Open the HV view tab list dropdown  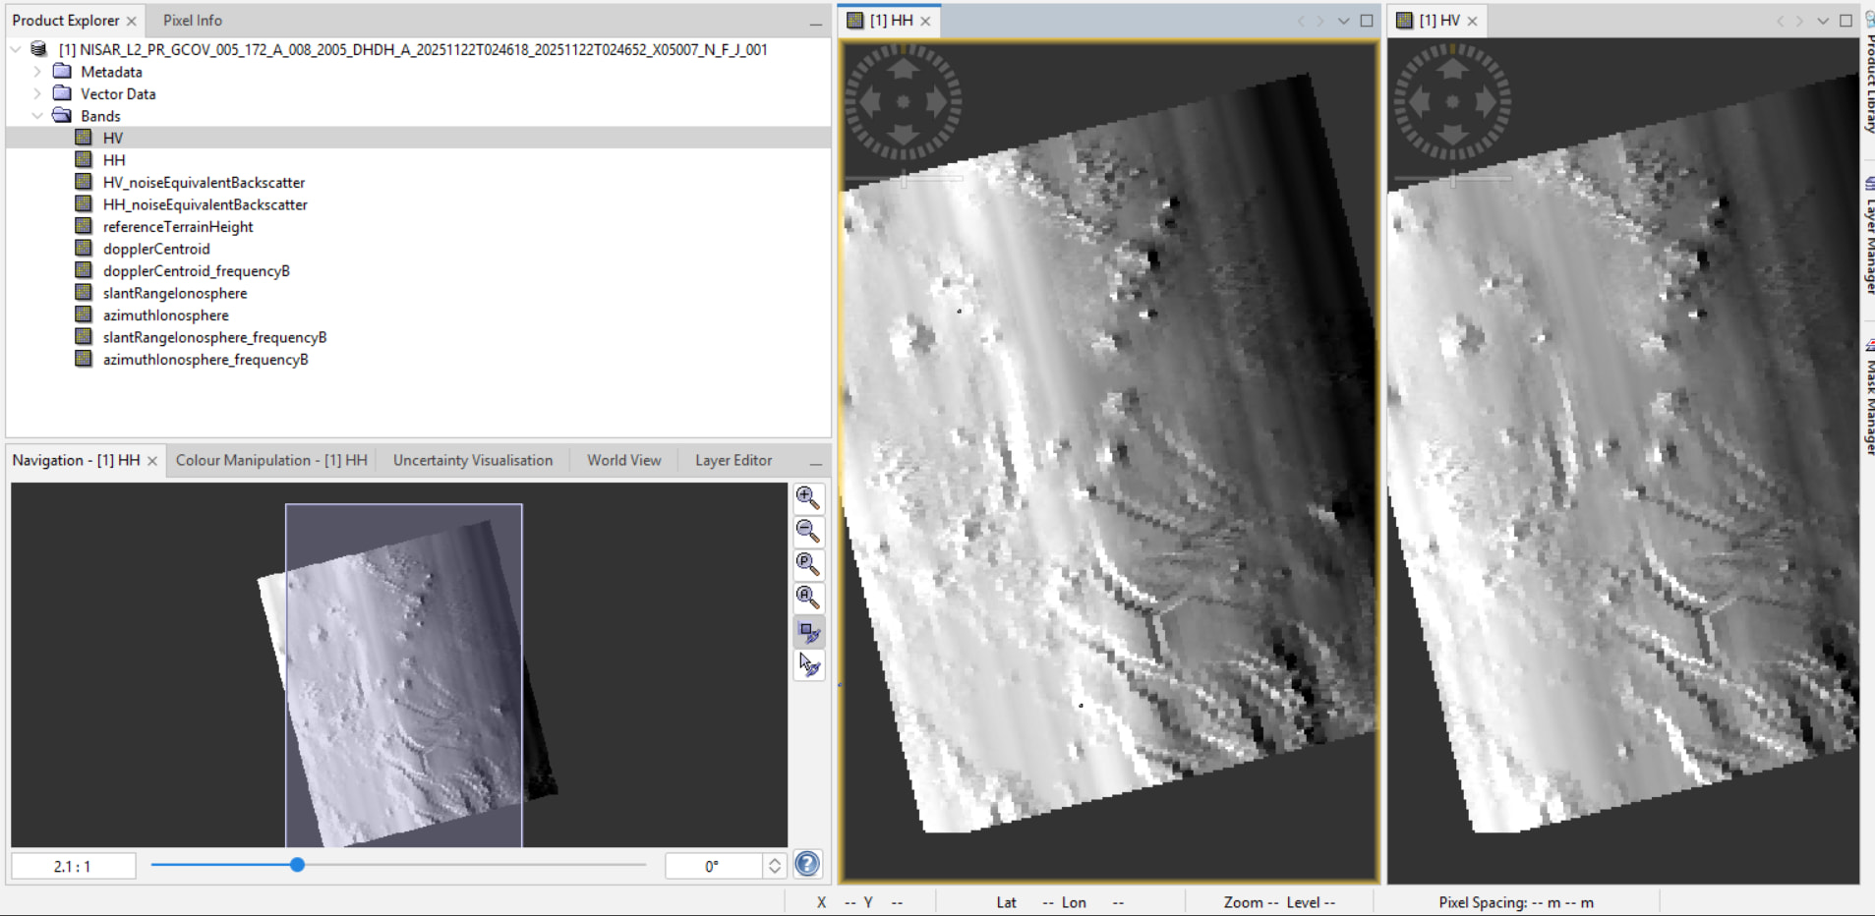1822,21
